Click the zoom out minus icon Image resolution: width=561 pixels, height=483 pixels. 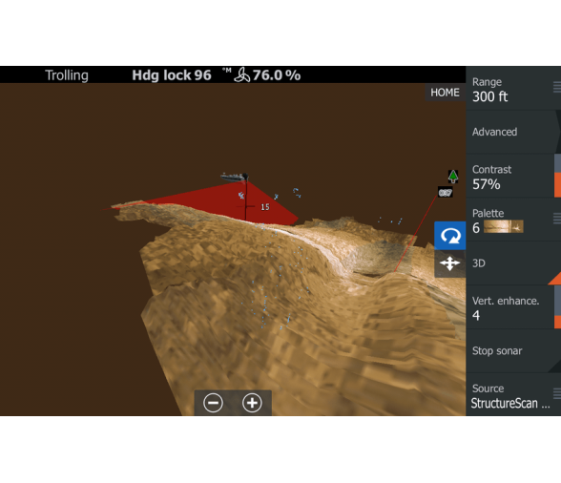[x=214, y=403]
